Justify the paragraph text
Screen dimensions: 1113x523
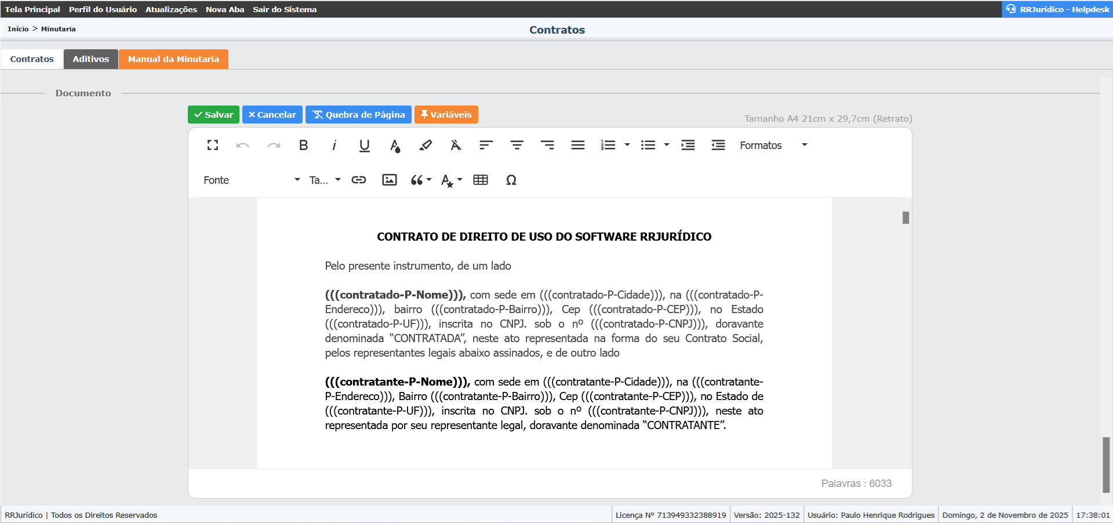pos(577,146)
